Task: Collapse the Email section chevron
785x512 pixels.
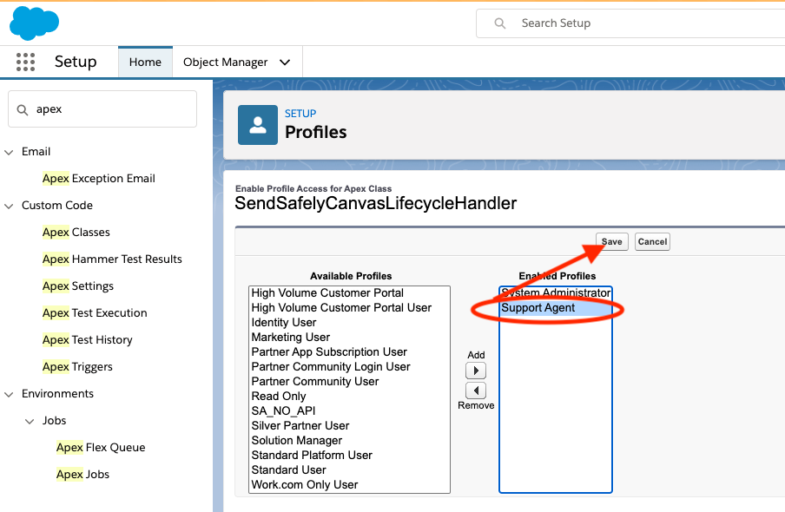Action: point(9,152)
